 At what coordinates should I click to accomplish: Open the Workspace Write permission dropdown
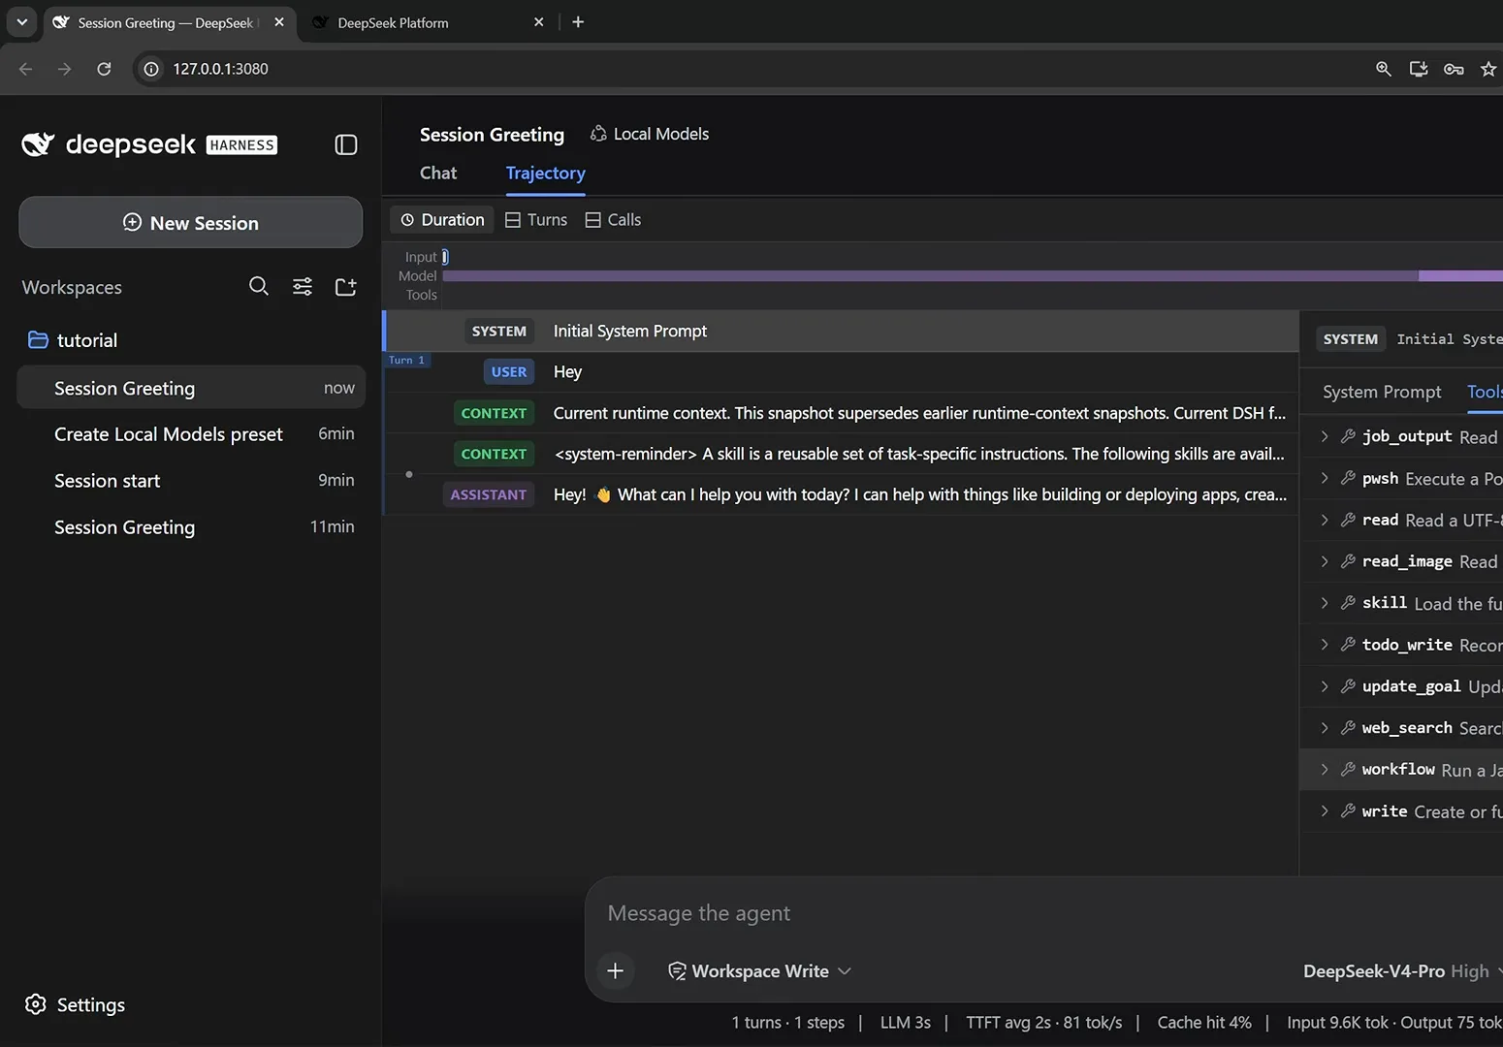759,970
